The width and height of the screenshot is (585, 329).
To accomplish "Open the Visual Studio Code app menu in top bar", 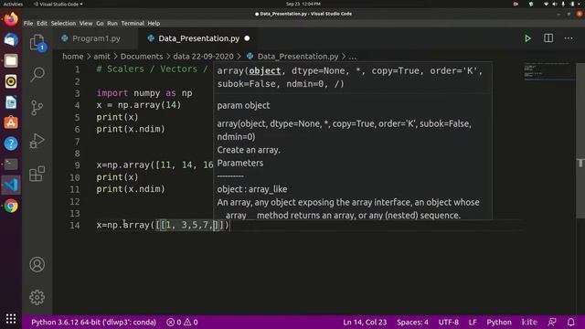I will point(58,4).
